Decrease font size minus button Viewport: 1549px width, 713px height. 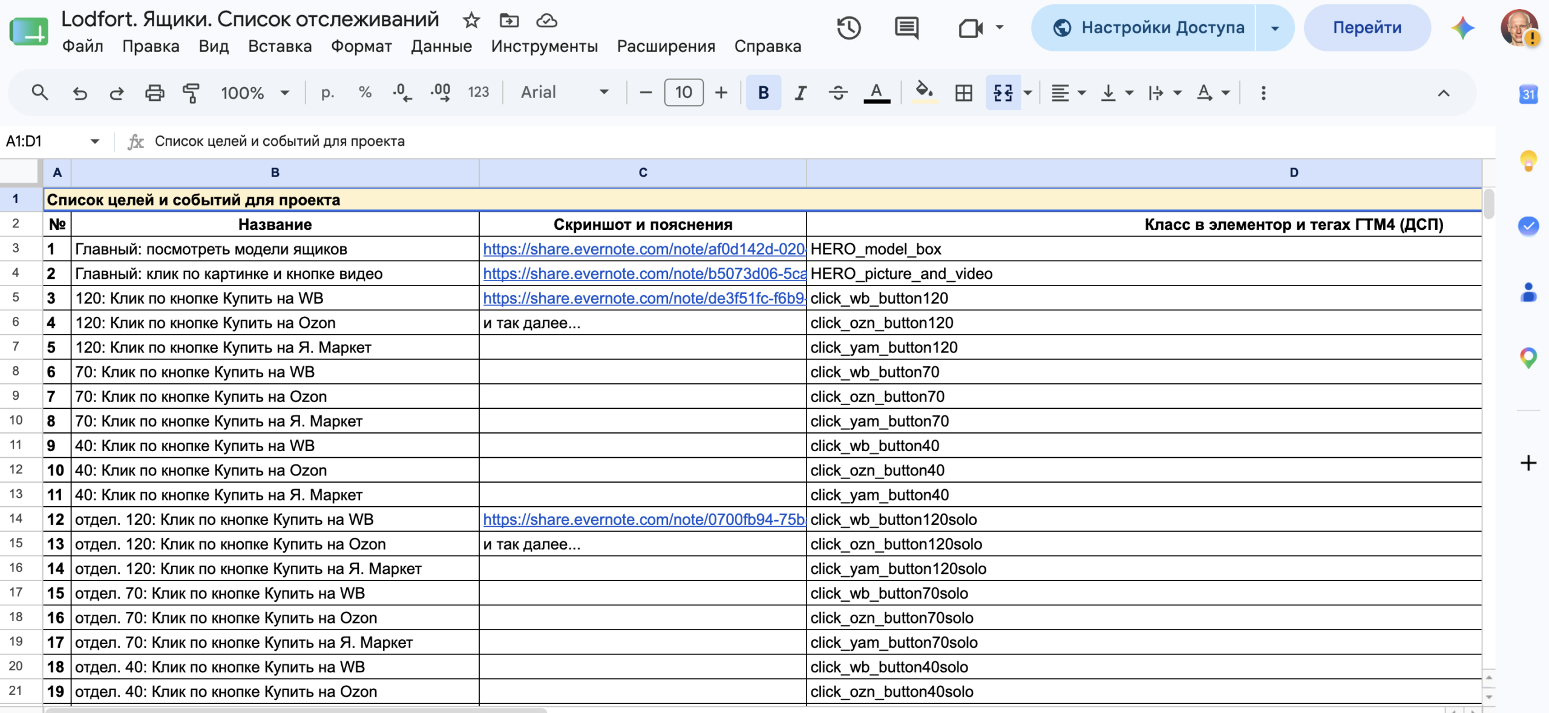646,93
